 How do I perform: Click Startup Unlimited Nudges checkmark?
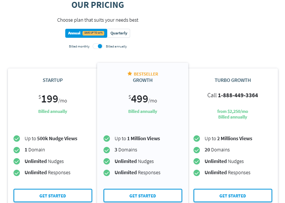pos(17,162)
